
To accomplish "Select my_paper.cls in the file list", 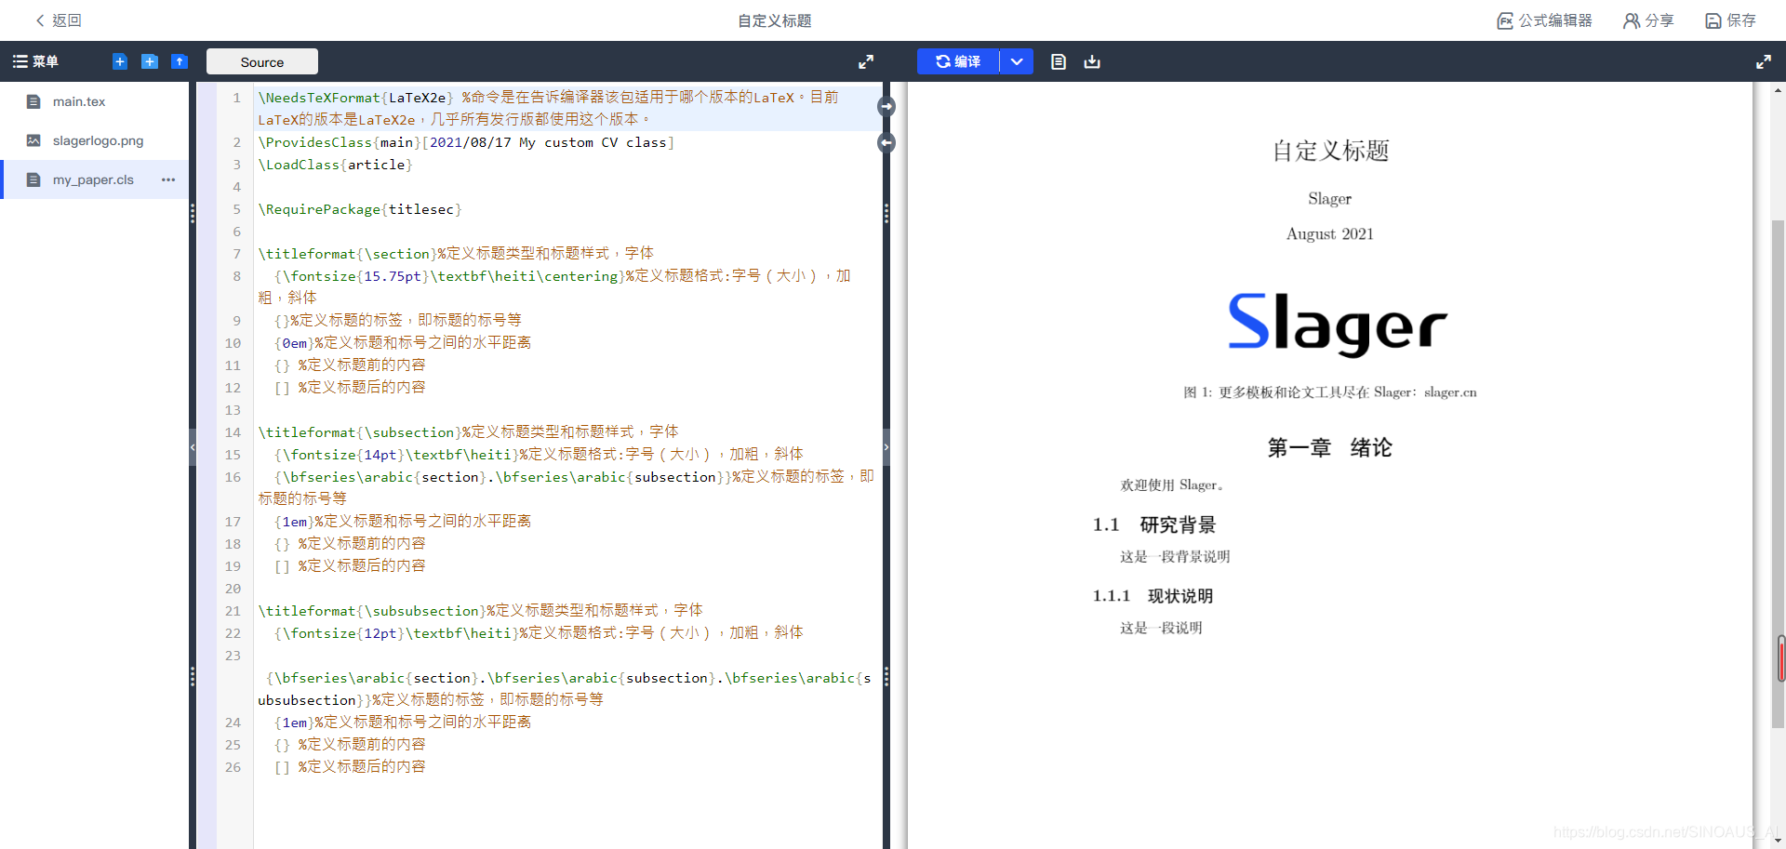I will pyautogui.click(x=95, y=179).
